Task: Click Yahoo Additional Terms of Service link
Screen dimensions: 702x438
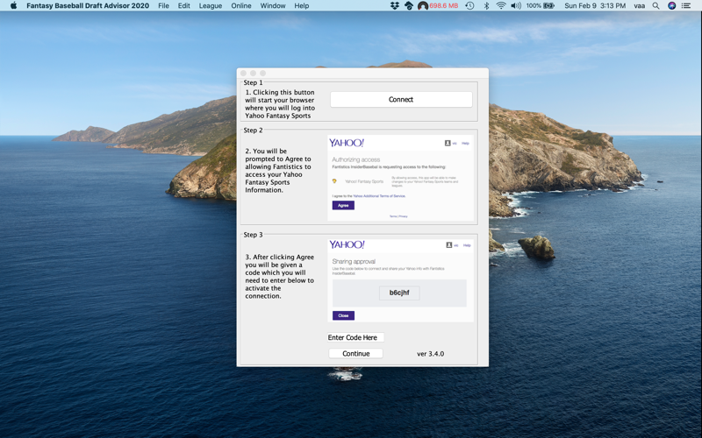Action: [379, 196]
